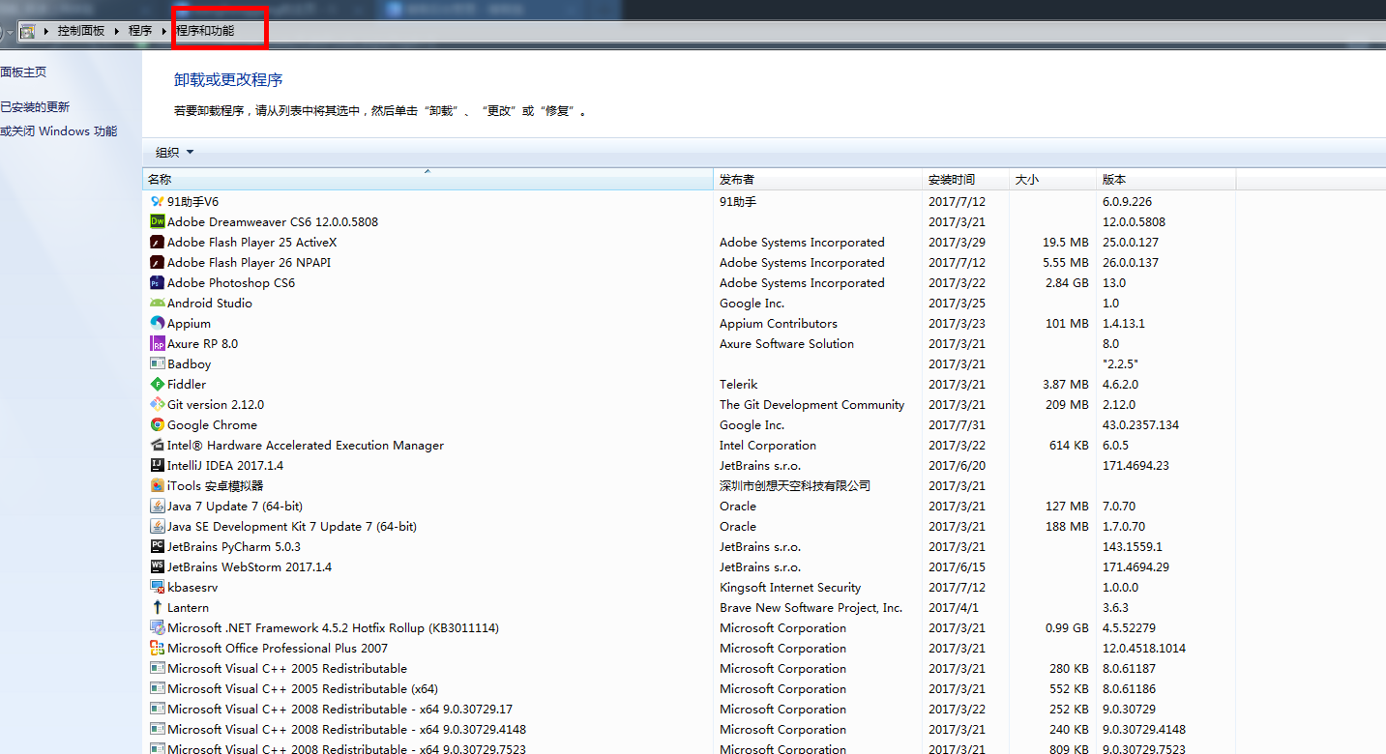Select the kbasesrv program icon

(x=158, y=587)
